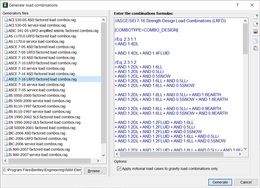The image size is (260, 188).
Task: Select AS 1170.0 LRFD factored load combos.rag
Action: pyautogui.click(x=42, y=36)
